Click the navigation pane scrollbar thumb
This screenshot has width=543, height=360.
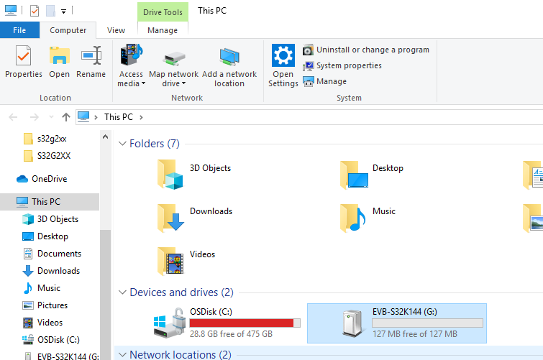[105, 294]
